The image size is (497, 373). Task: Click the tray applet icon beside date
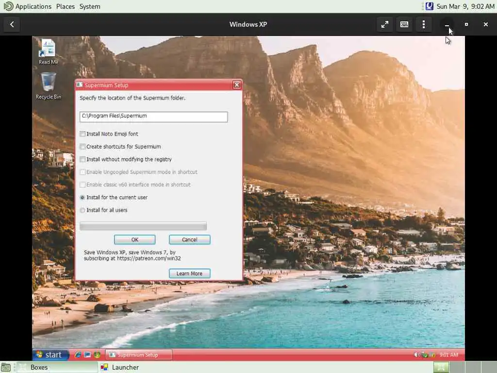click(429, 6)
